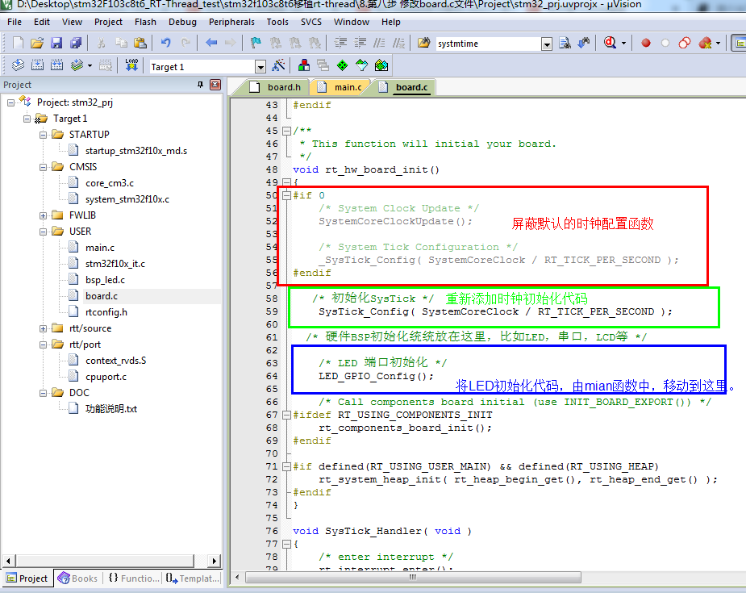
Task: Open 功能说明.txt under DOC
Action: pyautogui.click(x=110, y=409)
